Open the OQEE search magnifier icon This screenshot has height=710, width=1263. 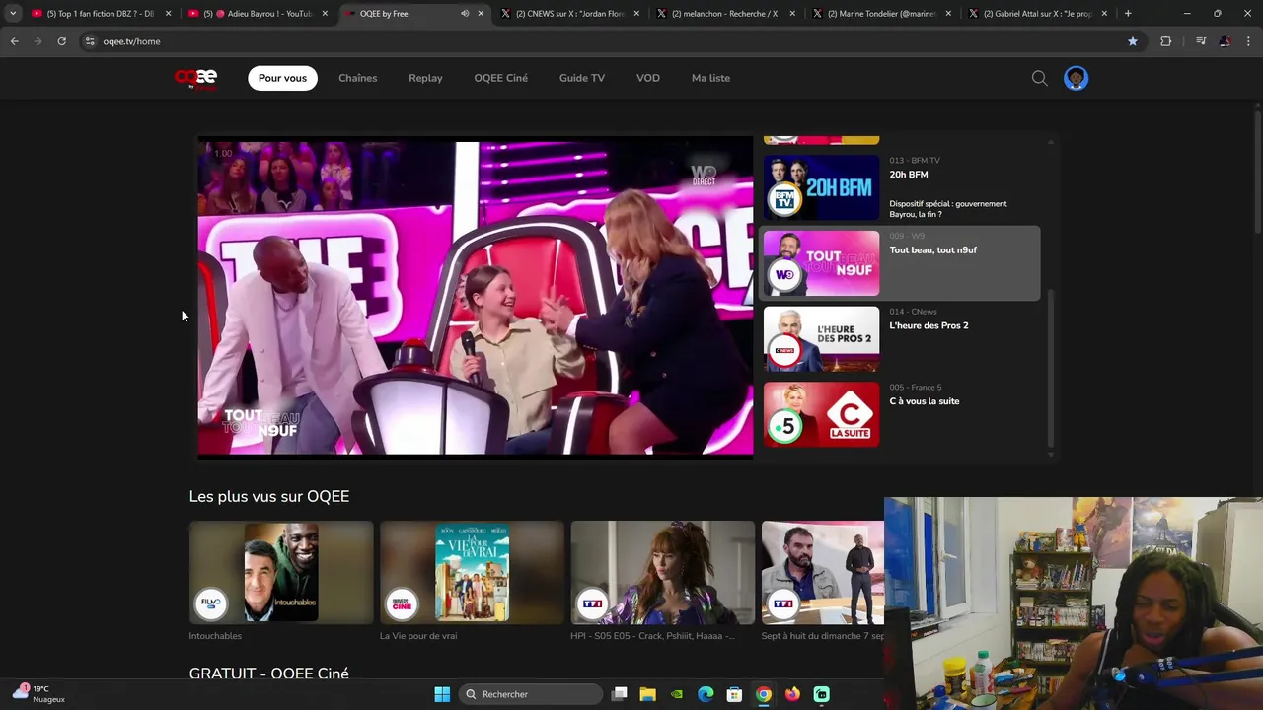pyautogui.click(x=1039, y=78)
